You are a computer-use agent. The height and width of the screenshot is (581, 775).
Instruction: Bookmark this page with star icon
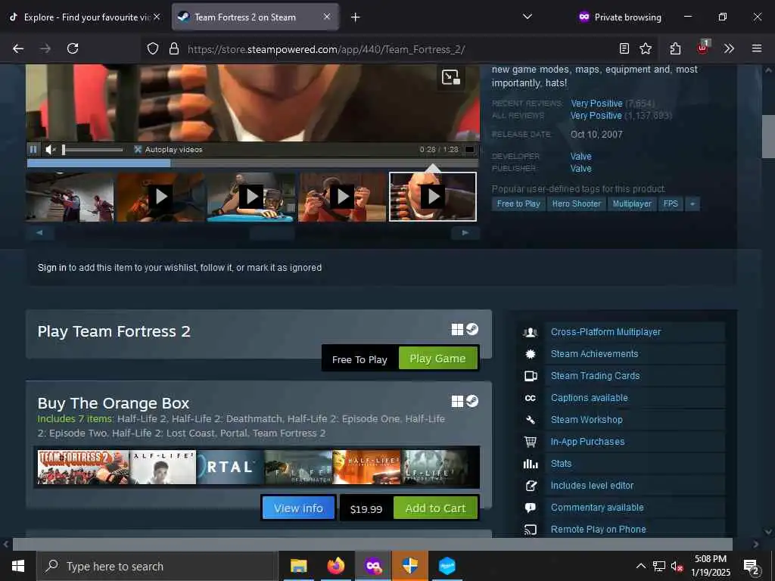tap(646, 48)
